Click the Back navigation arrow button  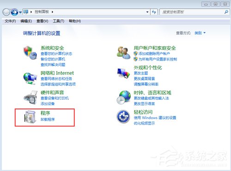click(6, 12)
